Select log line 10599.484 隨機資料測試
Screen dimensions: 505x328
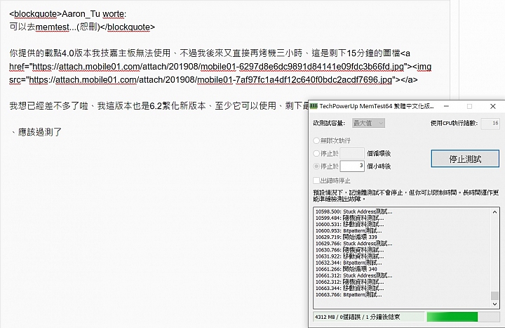350,218
